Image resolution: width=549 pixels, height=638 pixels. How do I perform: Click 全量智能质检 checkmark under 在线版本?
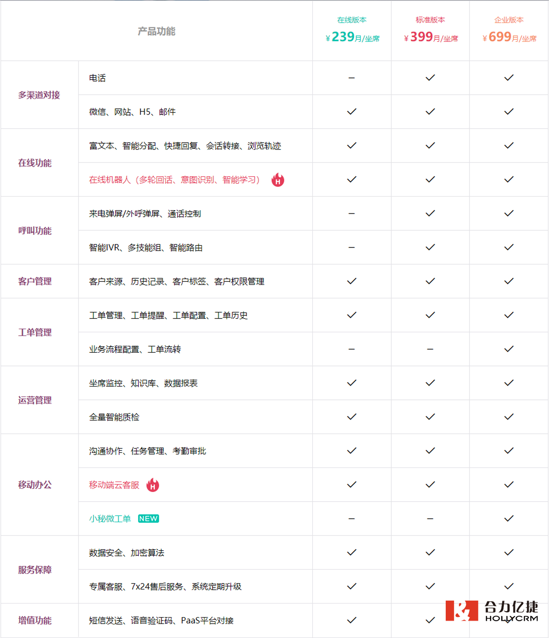[352, 417]
